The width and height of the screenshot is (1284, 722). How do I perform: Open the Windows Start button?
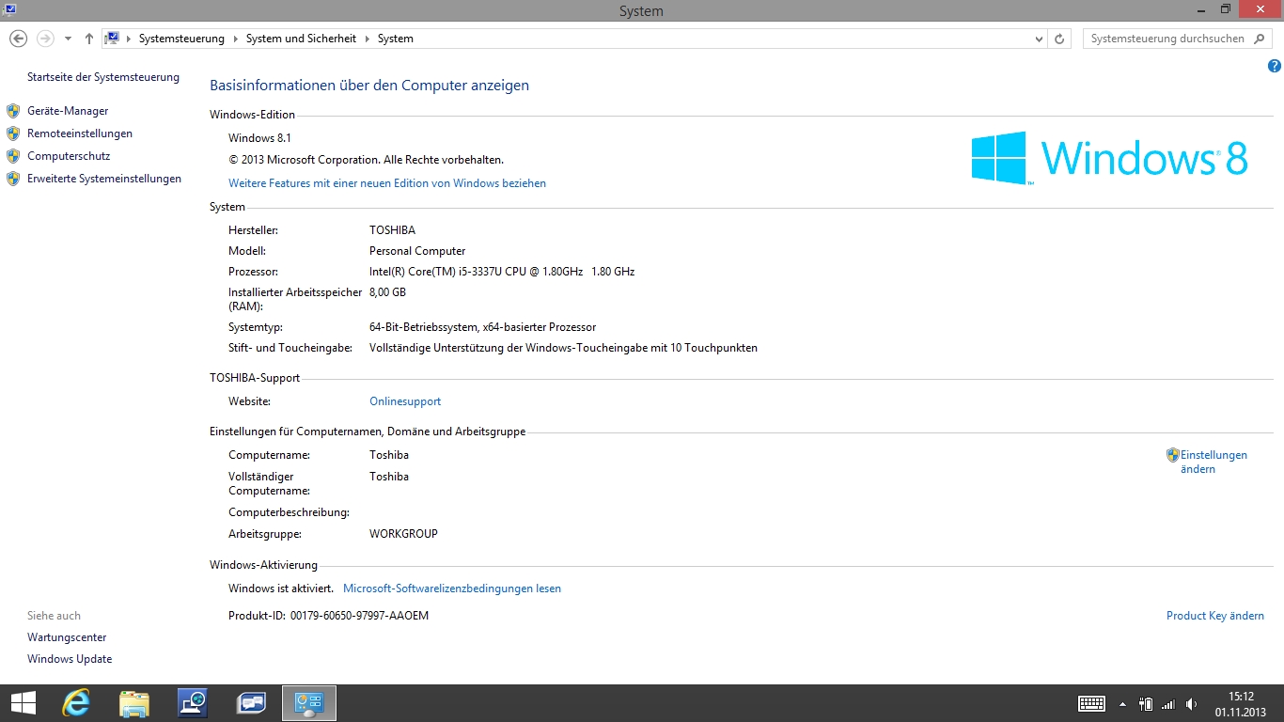click(x=23, y=703)
